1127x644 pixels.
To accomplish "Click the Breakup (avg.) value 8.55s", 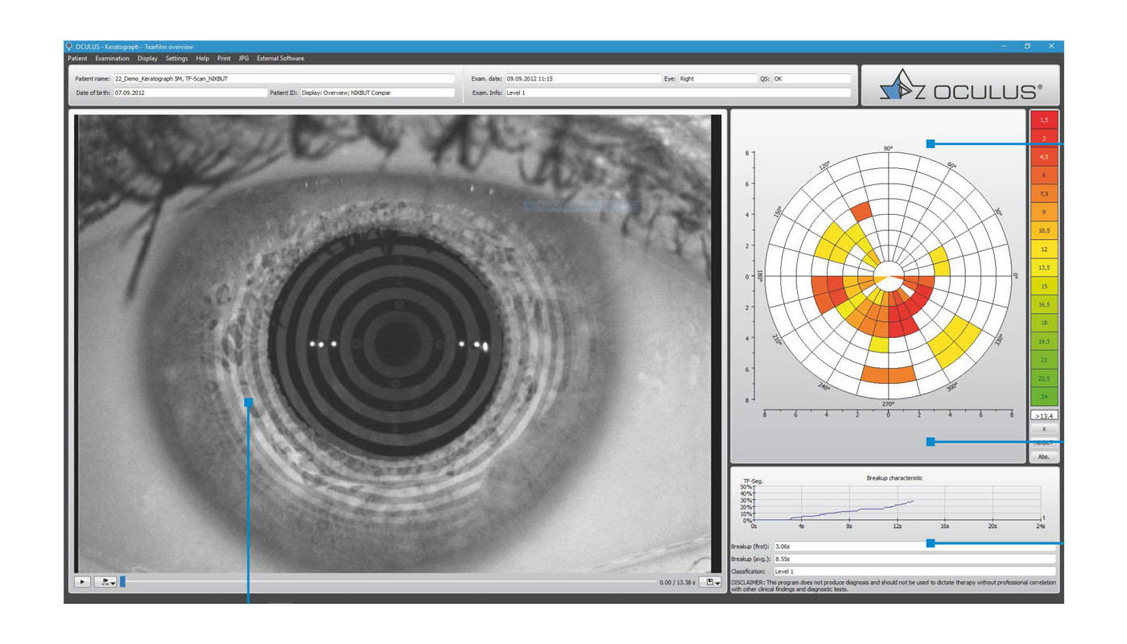I will [914, 559].
